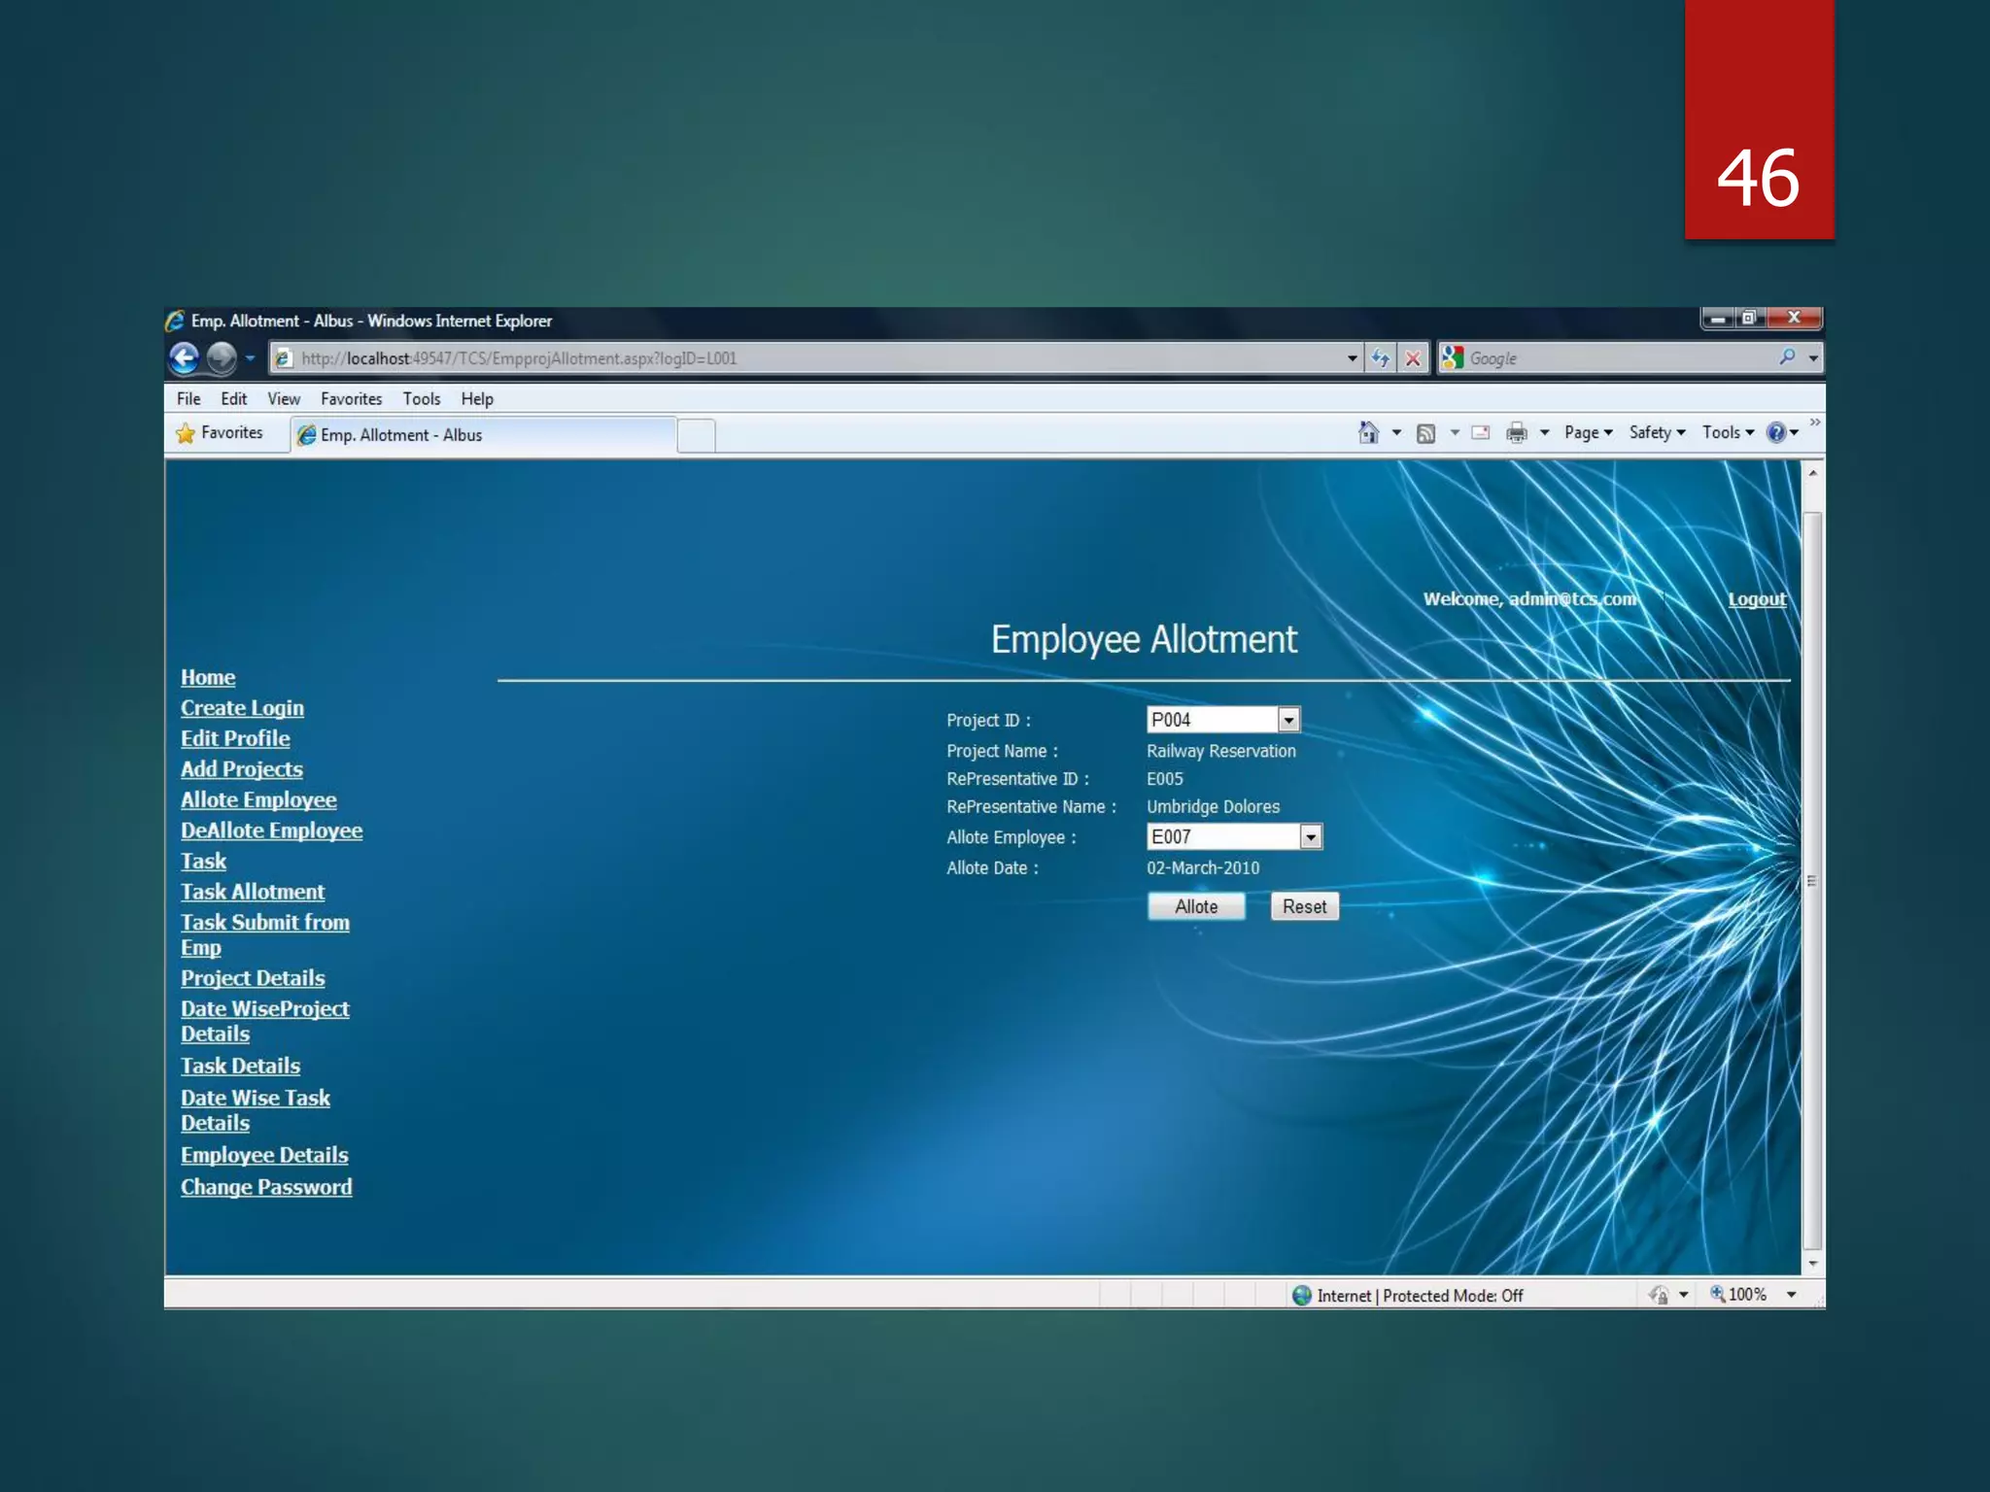This screenshot has height=1492, width=1990.
Task: Click the search magnifier icon
Action: click(x=1786, y=357)
